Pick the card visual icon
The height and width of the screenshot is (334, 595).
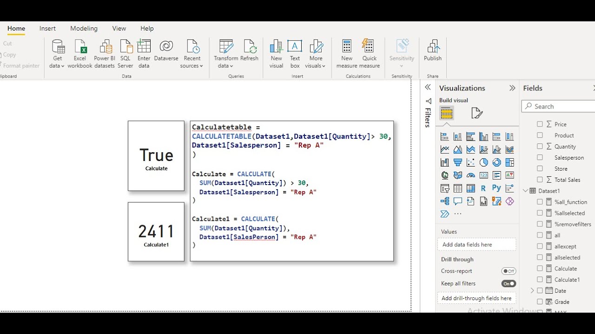[484, 175]
